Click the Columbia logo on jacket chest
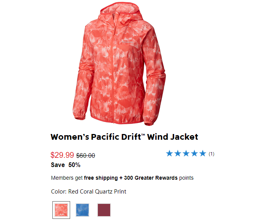Viewport: 267px width, 220px height. click(x=128, y=42)
